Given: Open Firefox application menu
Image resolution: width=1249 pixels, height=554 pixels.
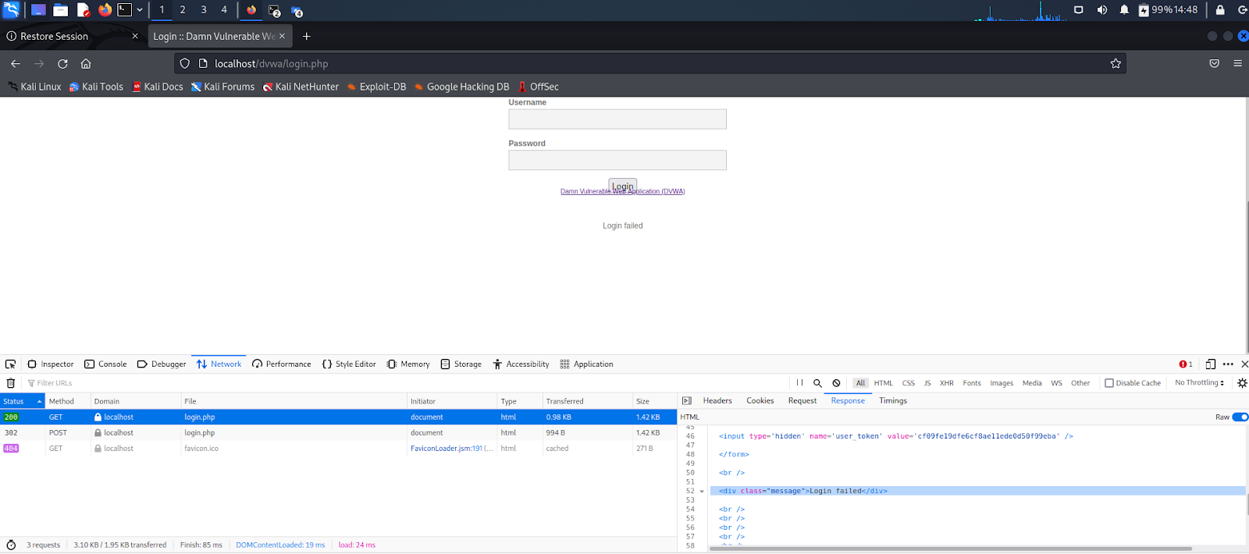Looking at the screenshot, I should (x=1237, y=64).
